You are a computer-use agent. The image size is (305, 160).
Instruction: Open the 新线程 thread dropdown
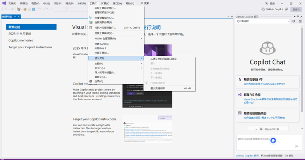288,21
